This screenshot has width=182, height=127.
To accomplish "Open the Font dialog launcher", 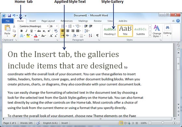I will tap(57, 40).
